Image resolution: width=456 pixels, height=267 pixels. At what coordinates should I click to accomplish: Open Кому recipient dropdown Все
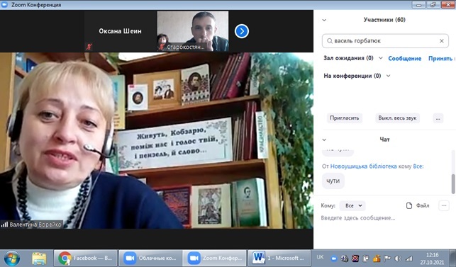352,205
